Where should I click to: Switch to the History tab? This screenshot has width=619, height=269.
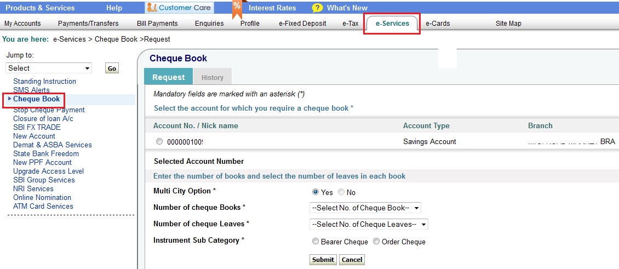[x=213, y=77]
